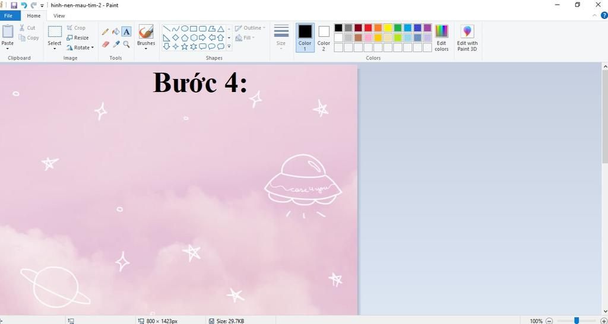The width and height of the screenshot is (608, 324).
Task: Select the Magnifier tool
Action: pos(126,44)
